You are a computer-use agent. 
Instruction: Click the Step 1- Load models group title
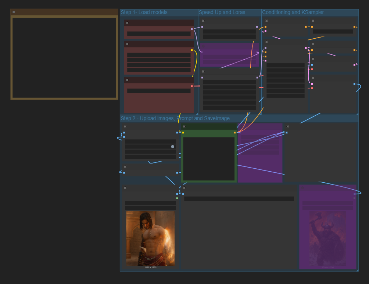tap(144, 12)
